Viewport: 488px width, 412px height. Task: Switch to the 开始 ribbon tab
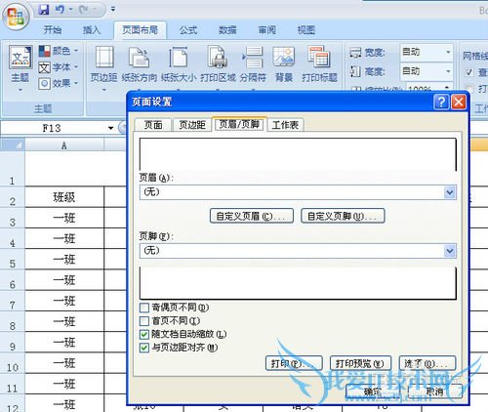53,30
